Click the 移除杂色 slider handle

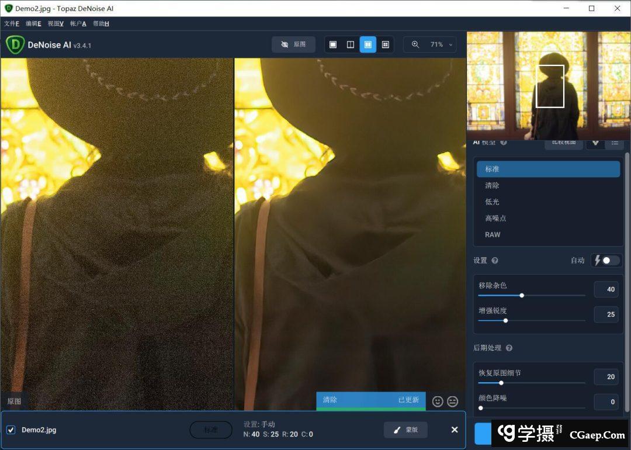point(522,295)
